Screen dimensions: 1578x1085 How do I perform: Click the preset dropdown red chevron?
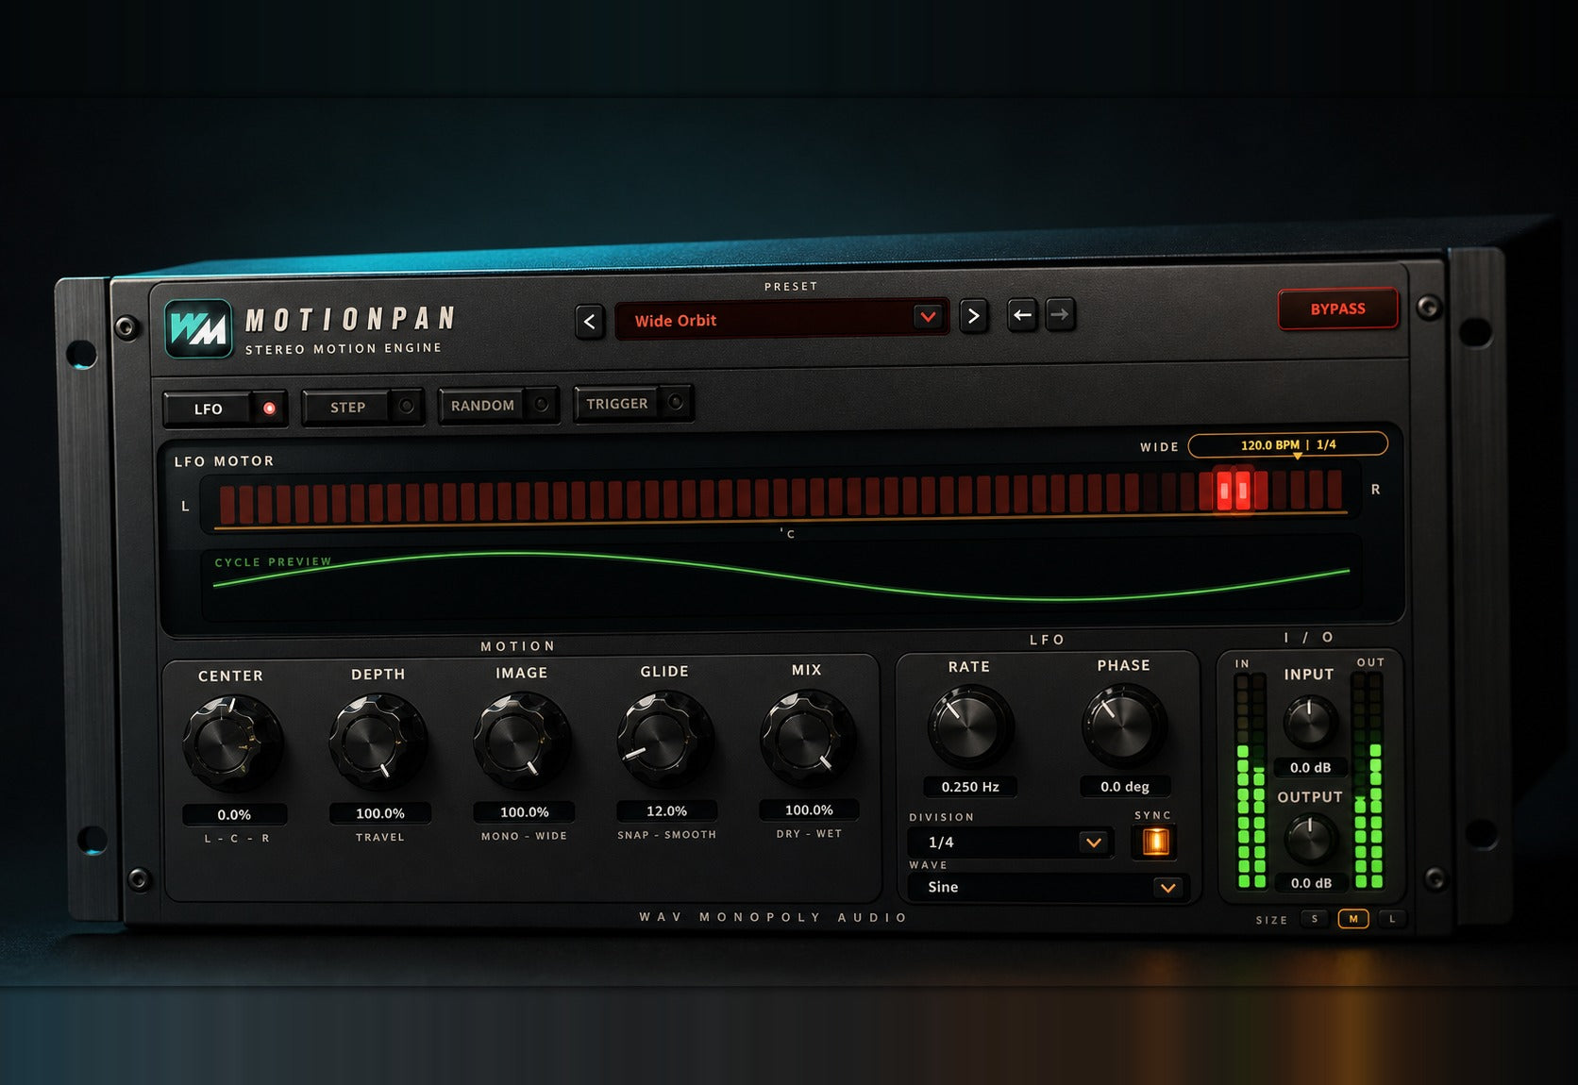pyautogui.click(x=928, y=317)
